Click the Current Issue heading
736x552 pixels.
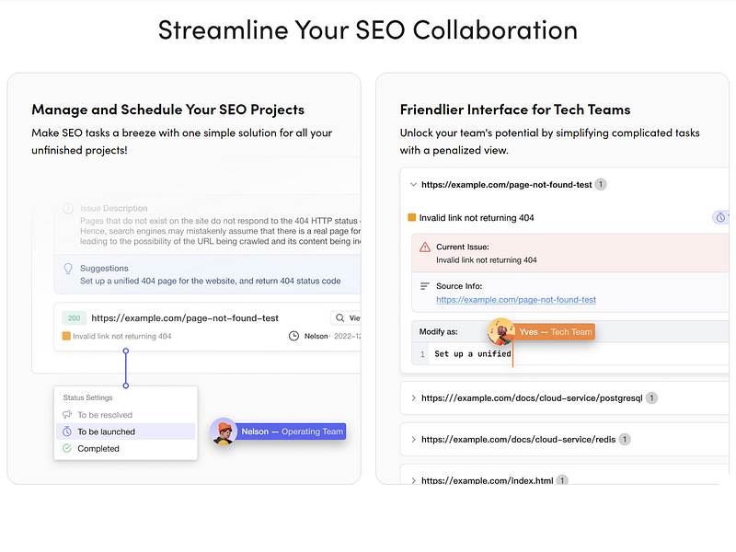(463, 247)
